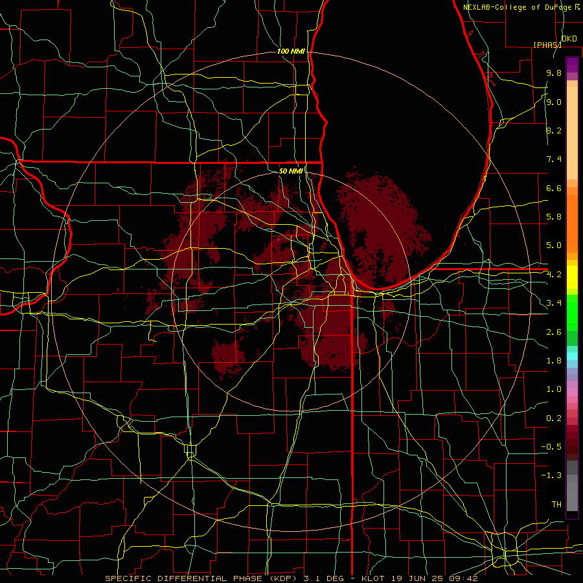Click the 2.6 value on the color scale
Viewport: 583px width, 583px height.
pyautogui.click(x=554, y=332)
